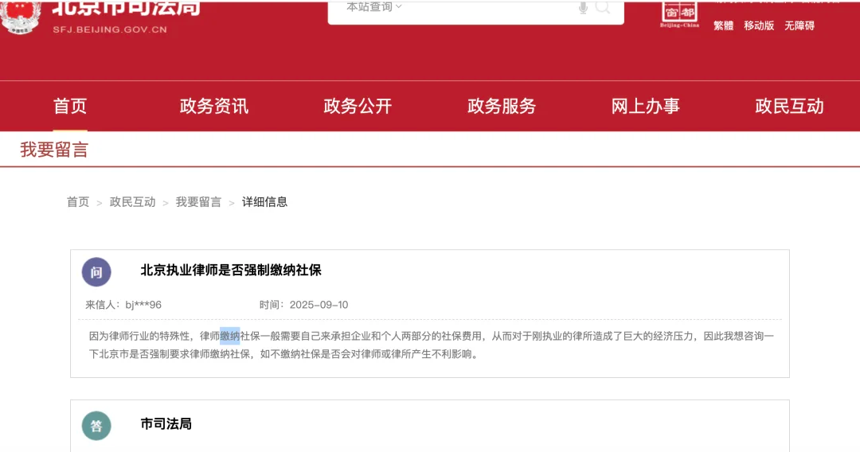860x452 pixels.
Task: Click the green 答 answer icon
Action: [x=96, y=426]
